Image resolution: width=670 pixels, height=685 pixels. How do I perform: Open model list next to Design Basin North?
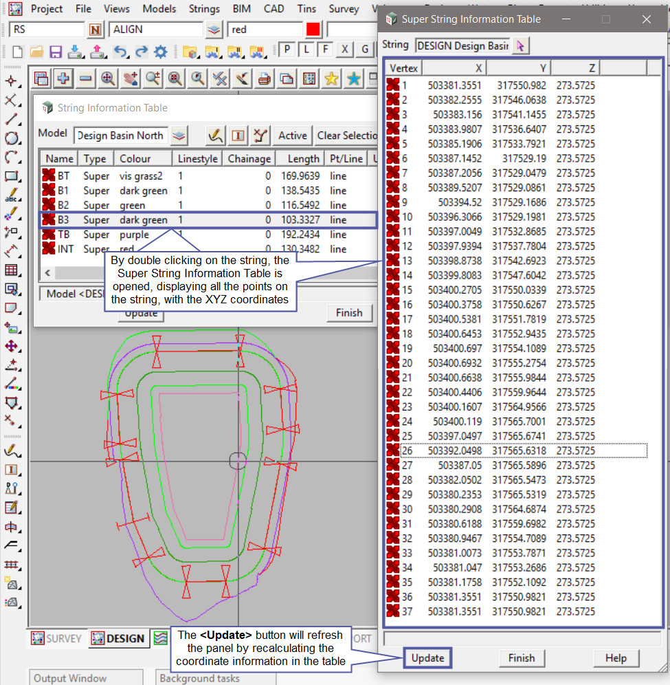click(179, 135)
